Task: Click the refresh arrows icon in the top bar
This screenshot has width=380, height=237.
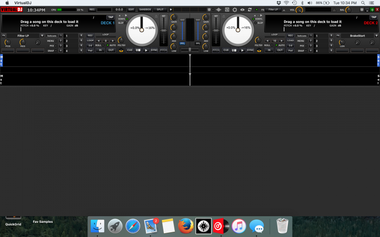Action: (250, 9)
